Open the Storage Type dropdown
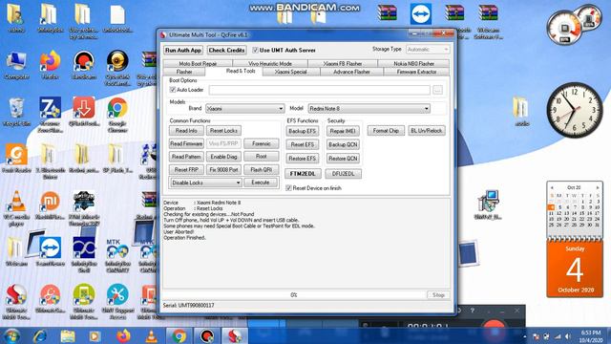This screenshot has height=344, width=611. [428, 50]
